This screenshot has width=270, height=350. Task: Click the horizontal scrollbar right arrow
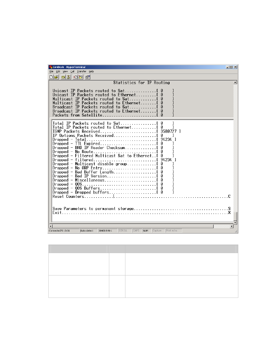(232, 226)
